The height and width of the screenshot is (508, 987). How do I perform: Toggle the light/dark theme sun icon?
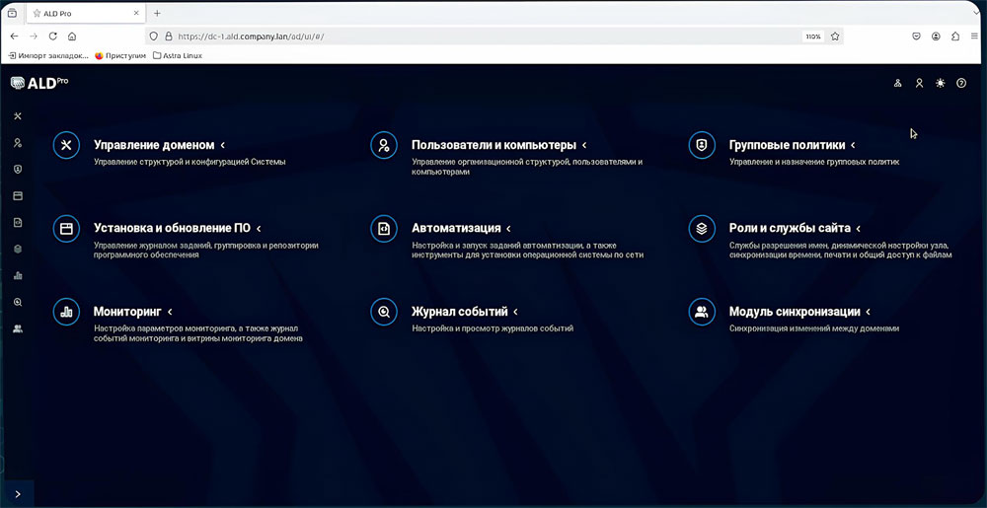(x=940, y=84)
